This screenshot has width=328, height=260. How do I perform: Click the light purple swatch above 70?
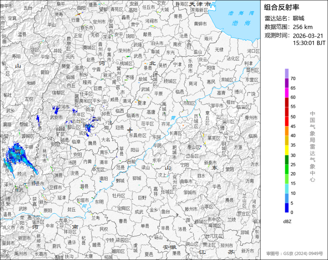click(286, 73)
